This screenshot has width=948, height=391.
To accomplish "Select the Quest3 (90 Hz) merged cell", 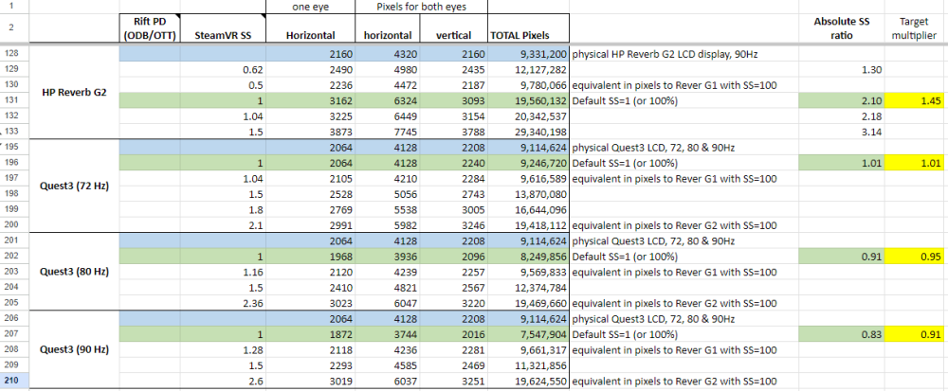I will (x=74, y=349).
